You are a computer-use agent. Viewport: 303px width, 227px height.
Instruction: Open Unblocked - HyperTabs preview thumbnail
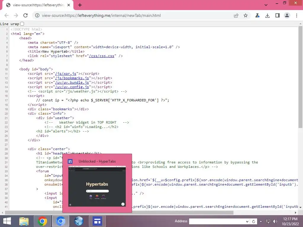pos(97,186)
